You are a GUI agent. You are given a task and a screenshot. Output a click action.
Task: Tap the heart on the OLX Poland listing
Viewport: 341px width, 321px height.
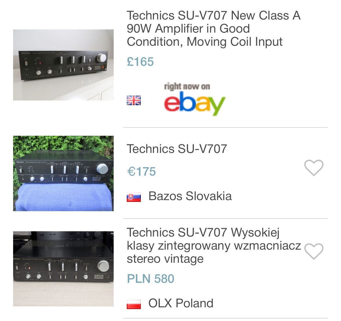[314, 251]
